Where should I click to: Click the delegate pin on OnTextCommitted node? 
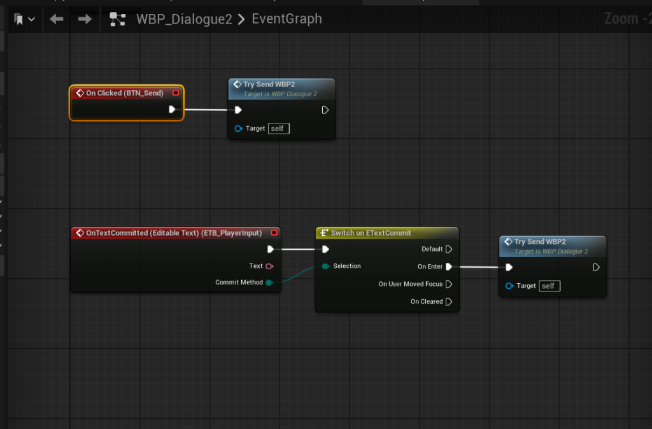pos(274,233)
